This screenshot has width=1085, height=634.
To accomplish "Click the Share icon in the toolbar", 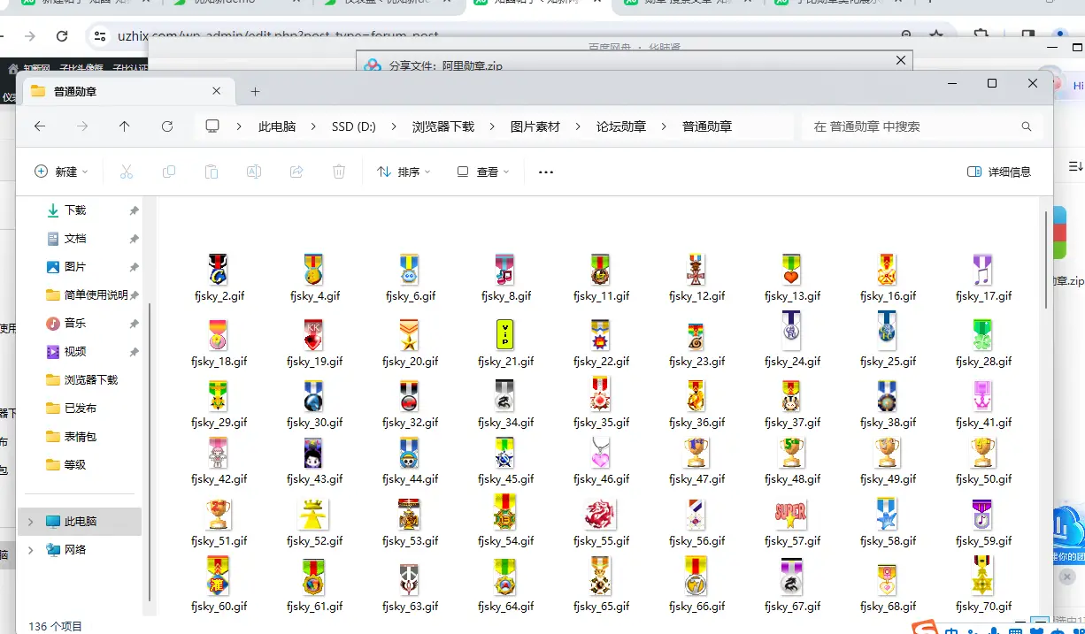I will pos(296,172).
